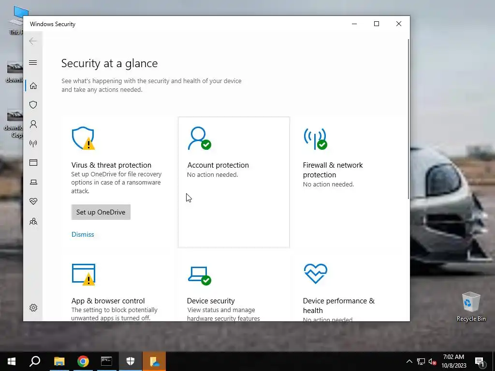Open Firewall & network protection heading
Image resolution: width=495 pixels, height=371 pixels.
tap(333, 170)
